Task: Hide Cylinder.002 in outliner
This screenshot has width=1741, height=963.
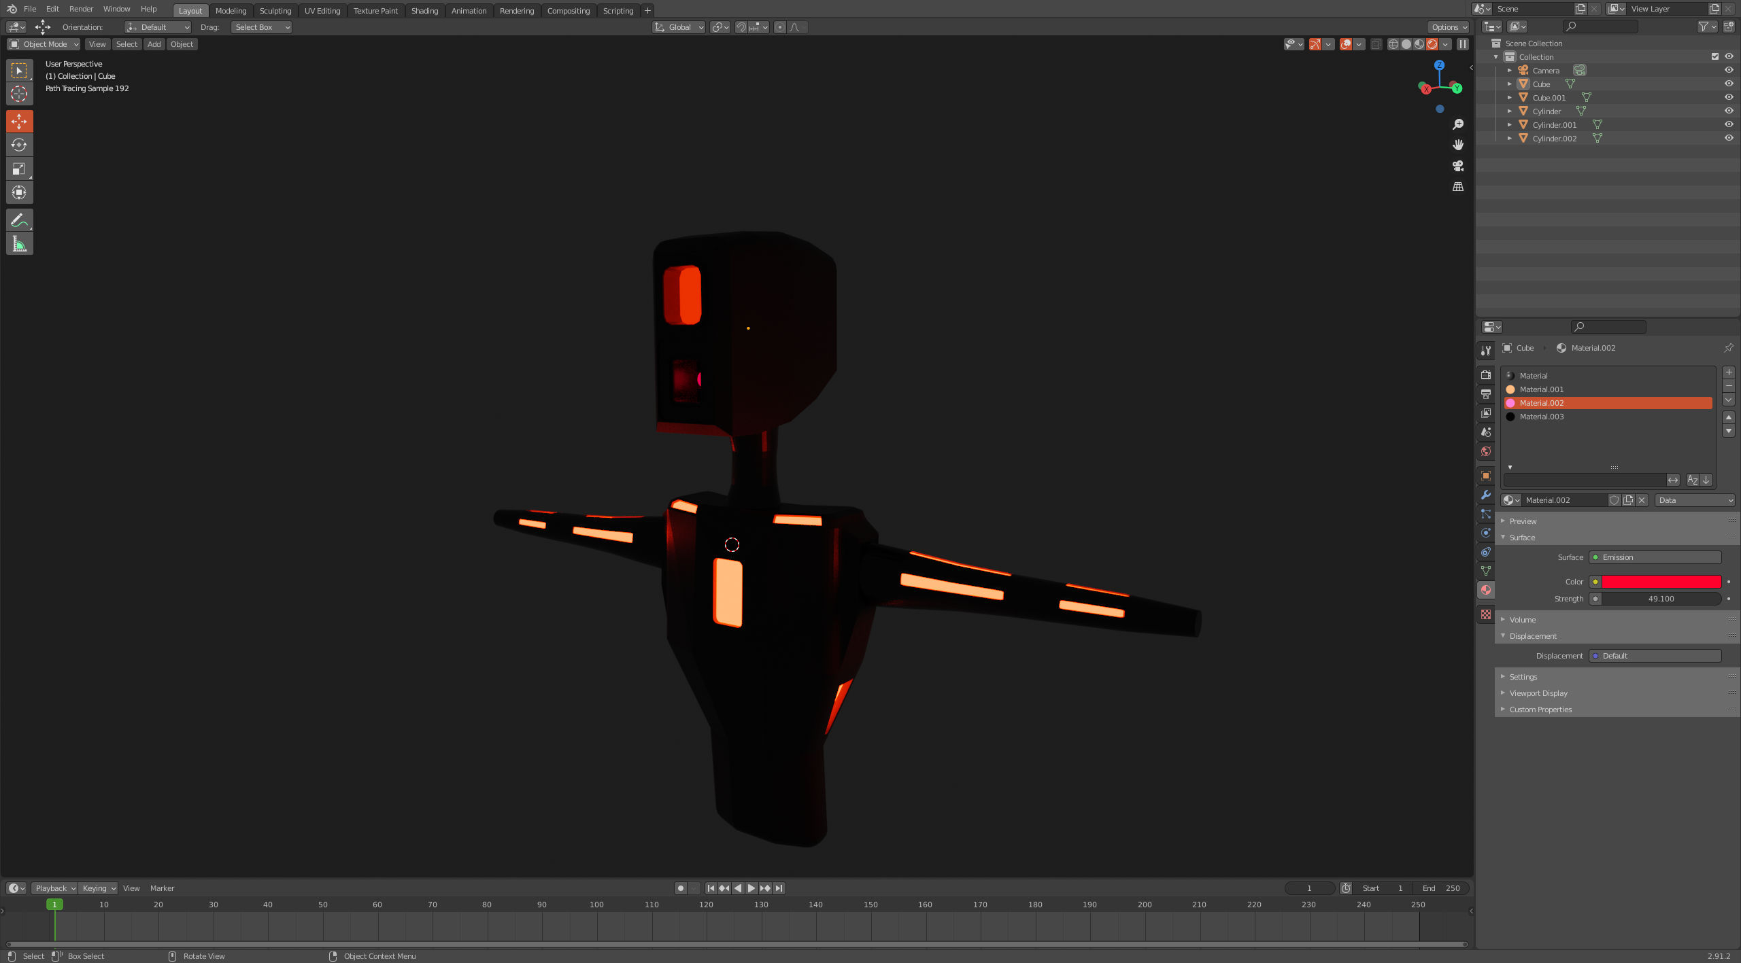Action: (1729, 138)
